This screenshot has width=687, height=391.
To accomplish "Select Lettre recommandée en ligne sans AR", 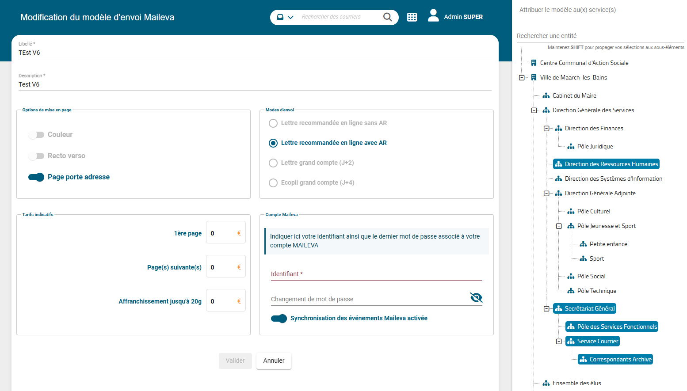I will (273, 123).
